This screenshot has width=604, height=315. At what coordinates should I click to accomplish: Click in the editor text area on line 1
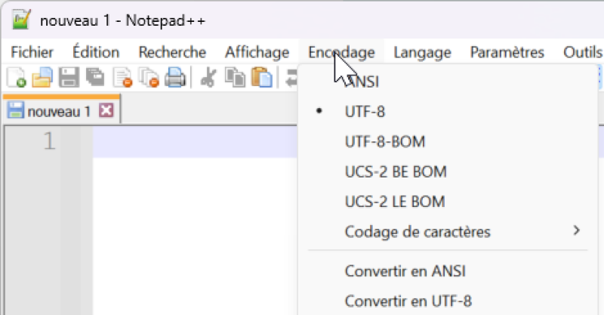pyautogui.click(x=195, y=142)
